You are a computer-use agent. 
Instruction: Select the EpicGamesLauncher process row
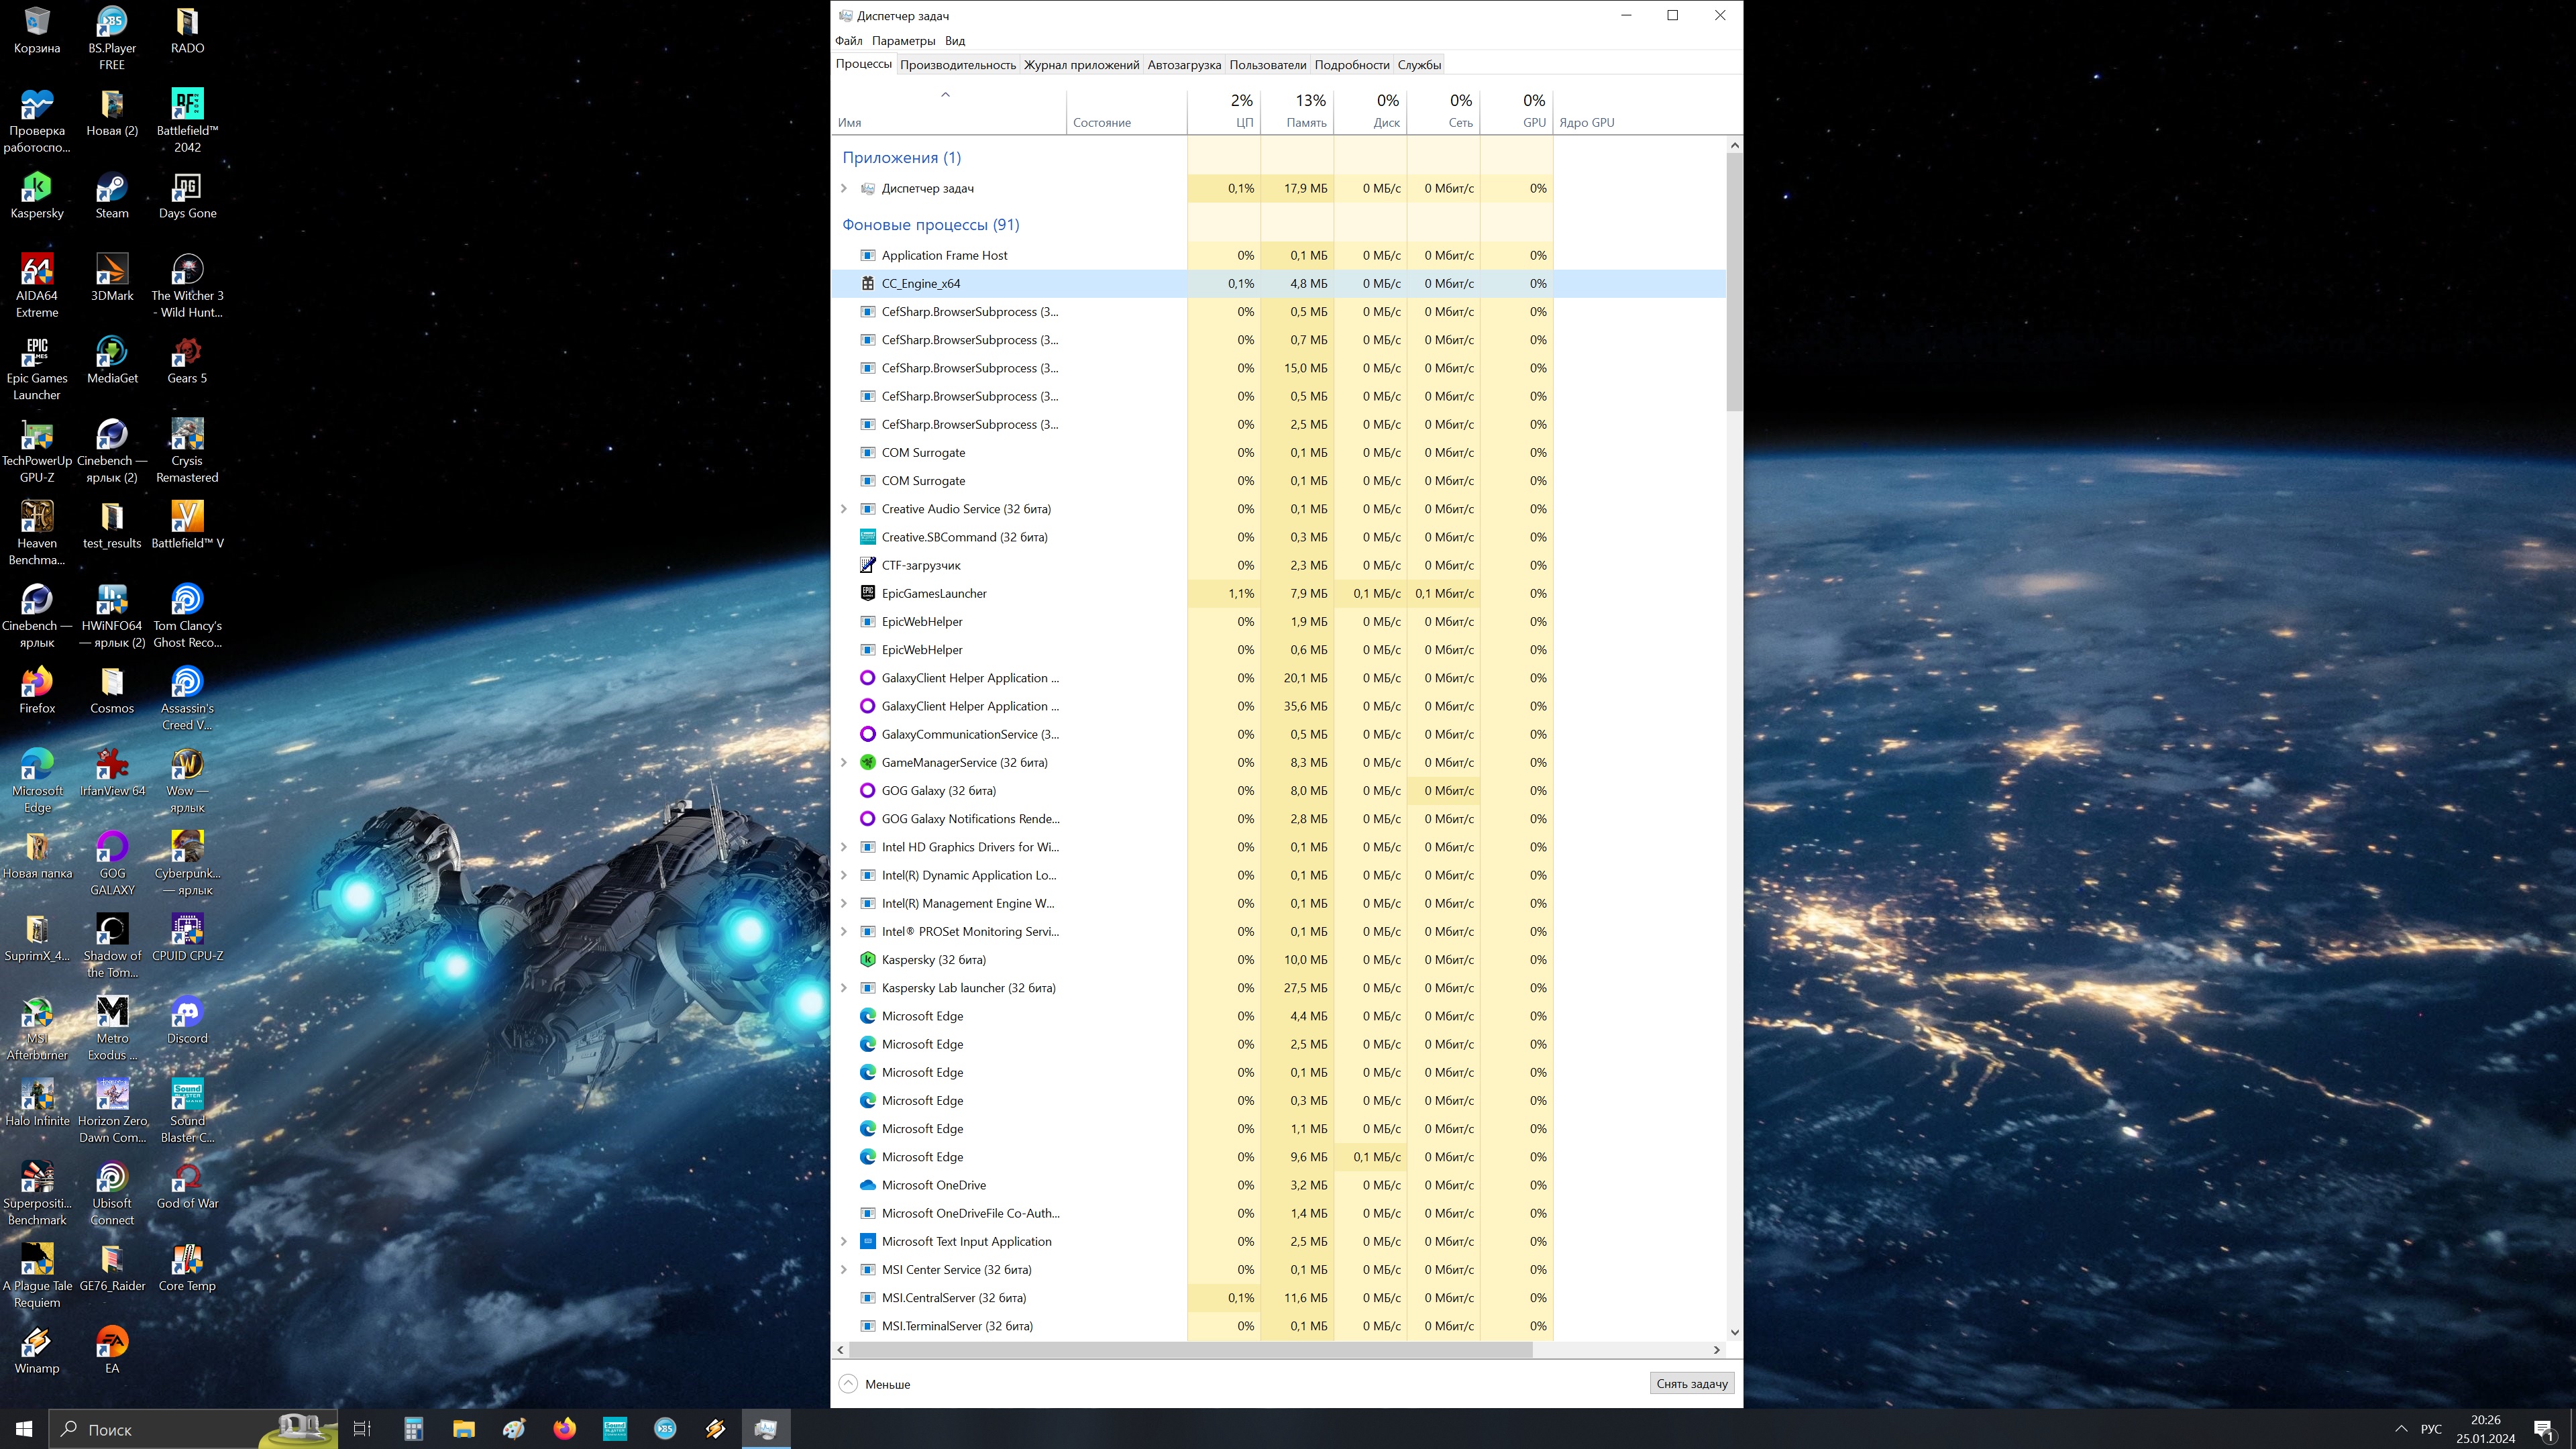[x=934, y=593]
